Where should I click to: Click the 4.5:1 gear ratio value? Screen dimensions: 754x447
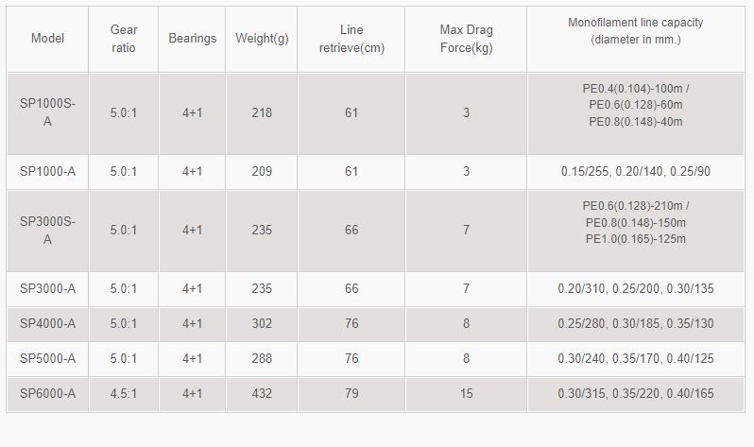tap(124, 394)
